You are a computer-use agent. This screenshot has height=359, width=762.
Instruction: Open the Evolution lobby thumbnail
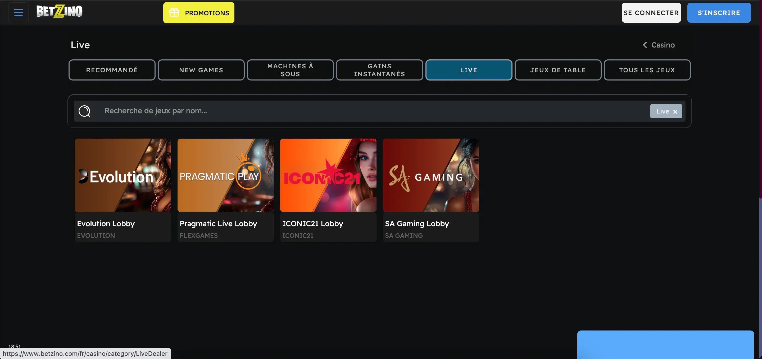123,175
